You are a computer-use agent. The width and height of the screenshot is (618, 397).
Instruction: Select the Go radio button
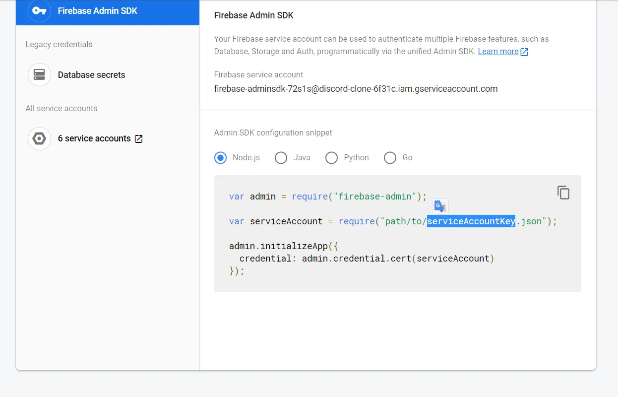390,158
